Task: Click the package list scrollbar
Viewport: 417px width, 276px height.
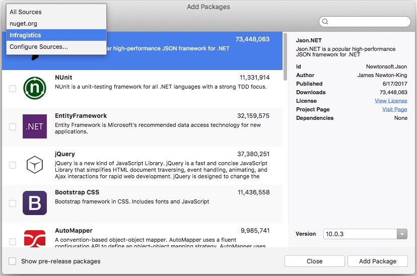Action: tap(285, 56)
